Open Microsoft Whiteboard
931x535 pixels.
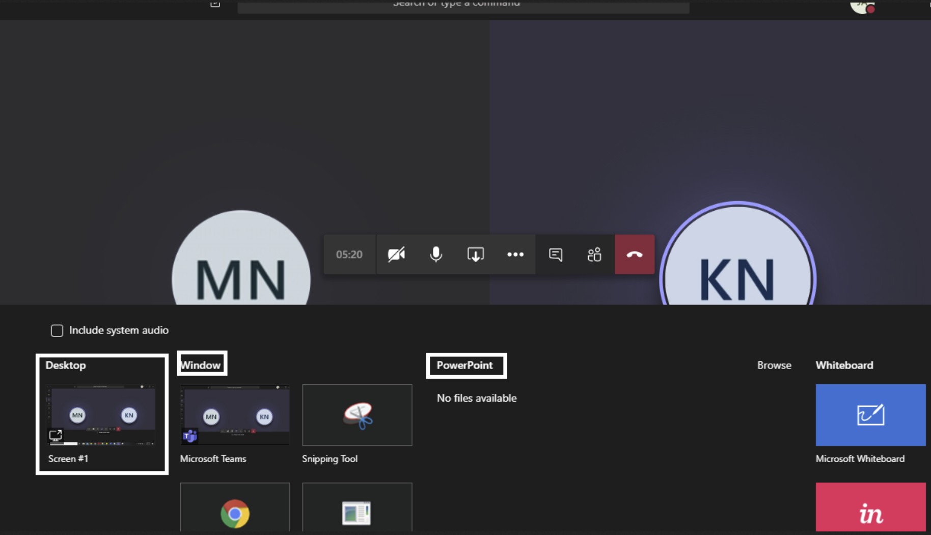pos(870,415)
